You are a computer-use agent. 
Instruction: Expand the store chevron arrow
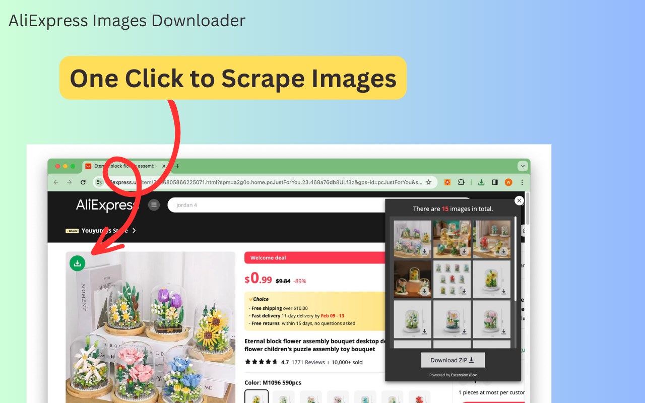pyautogui.click(x=134, y=230)
